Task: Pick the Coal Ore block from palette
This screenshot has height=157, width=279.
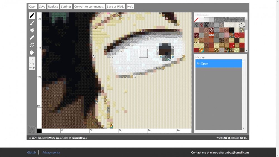Action: [196, 25]
